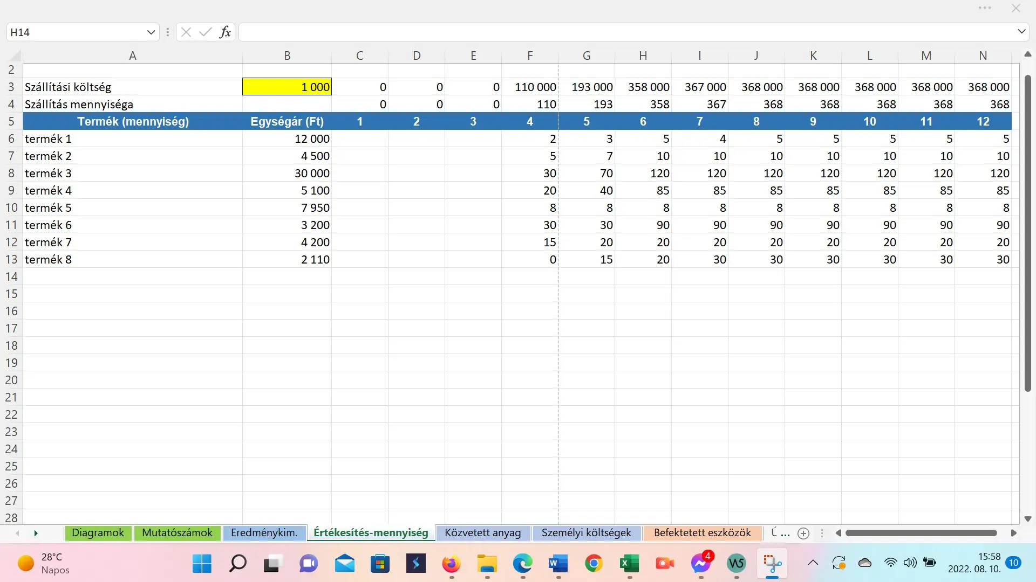Click the formula bar Cancel X icon
Viewport: 1036px width, 582px height.
point(186,32)
